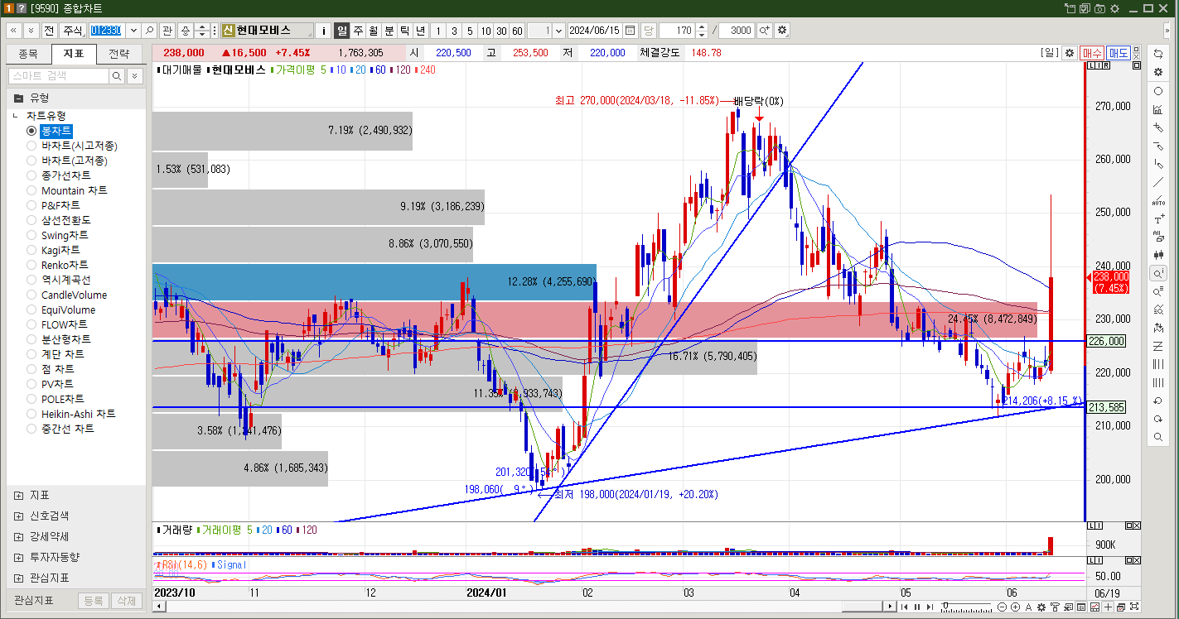
Task: Select the diagonal line drawing tool
Action: point(1158,183)
